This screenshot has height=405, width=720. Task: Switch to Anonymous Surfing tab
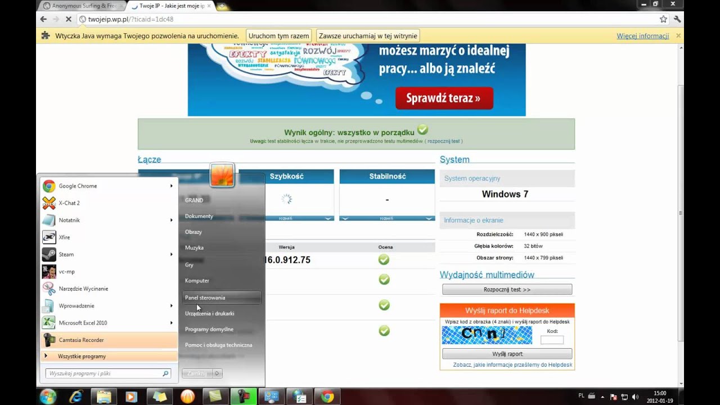coord(83,6)
